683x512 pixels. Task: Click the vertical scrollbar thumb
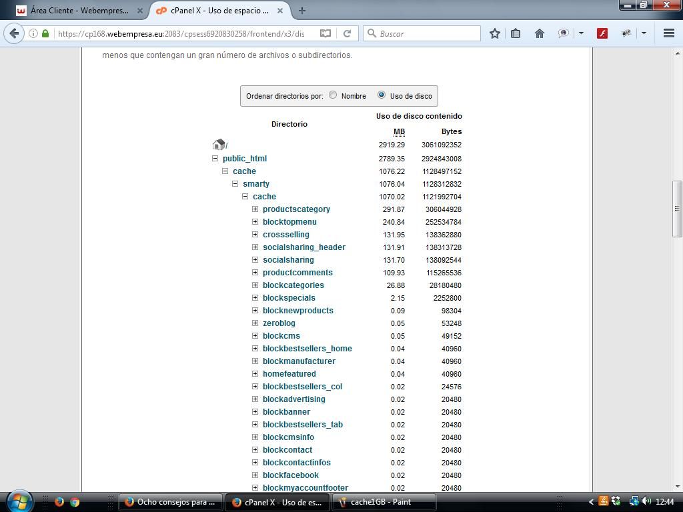coord(677,209)
